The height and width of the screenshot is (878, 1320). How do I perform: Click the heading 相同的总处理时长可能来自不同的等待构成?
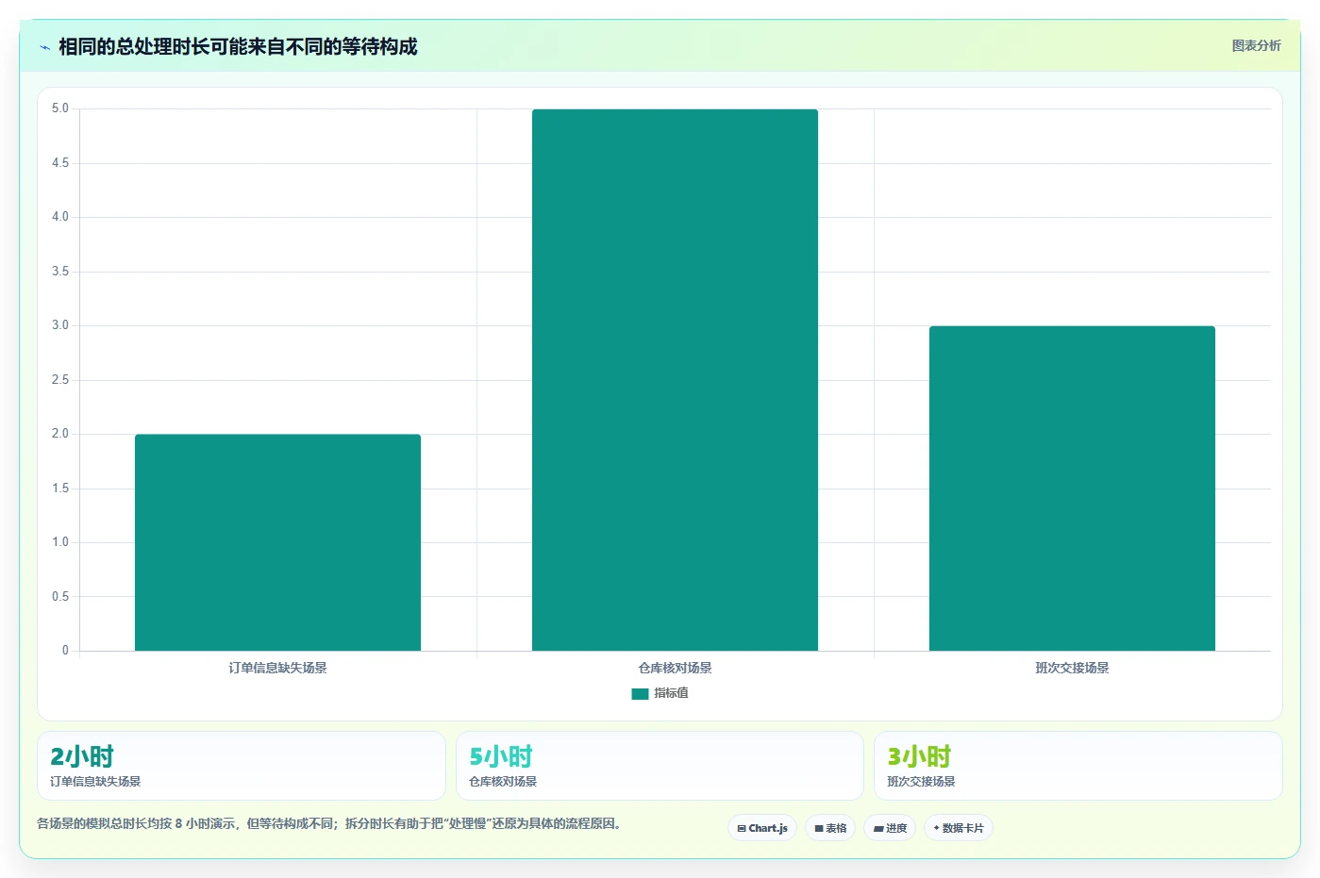(238, 46)
